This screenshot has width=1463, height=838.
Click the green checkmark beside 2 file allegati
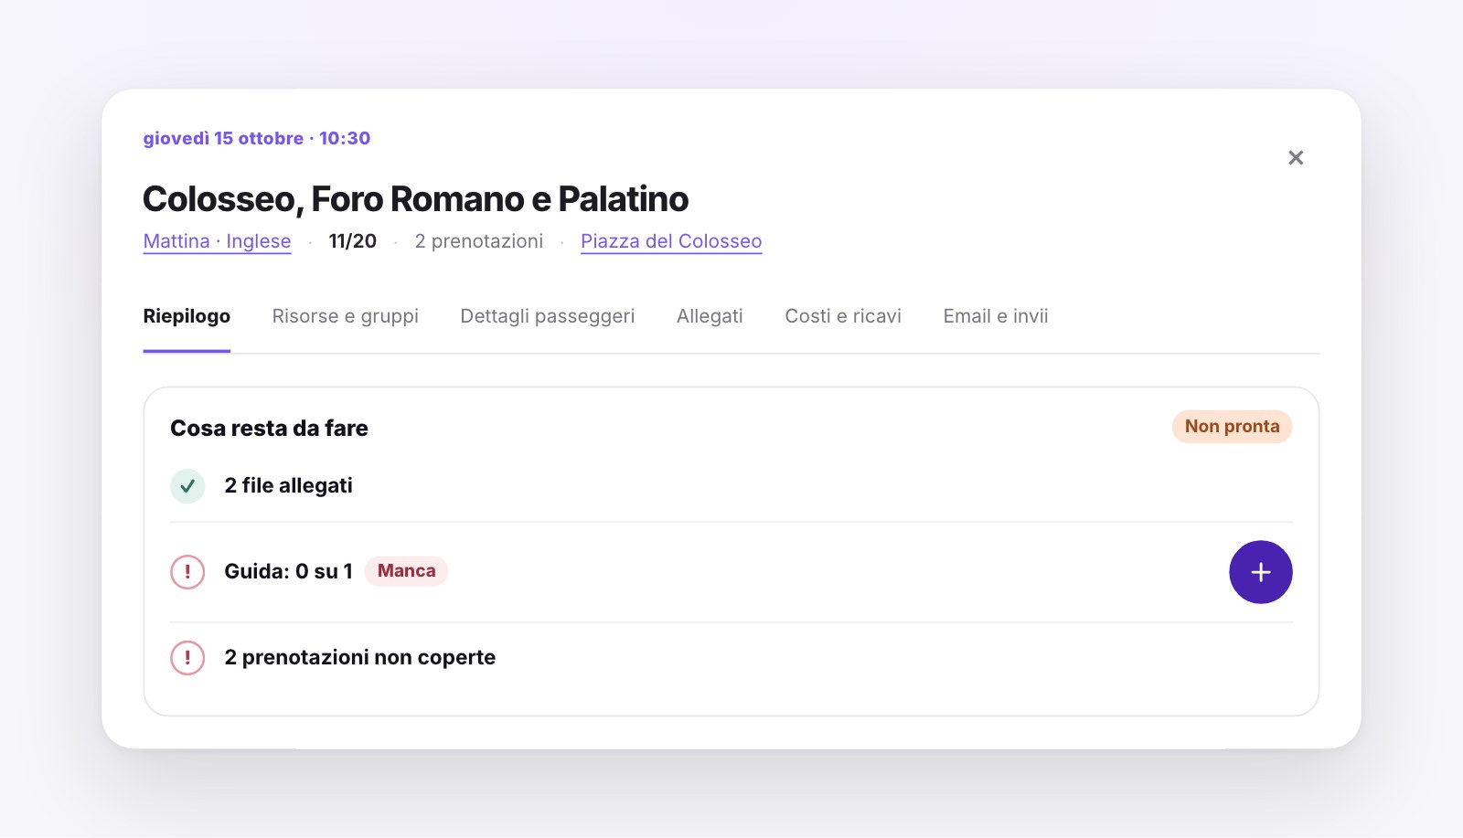point(187,486)
